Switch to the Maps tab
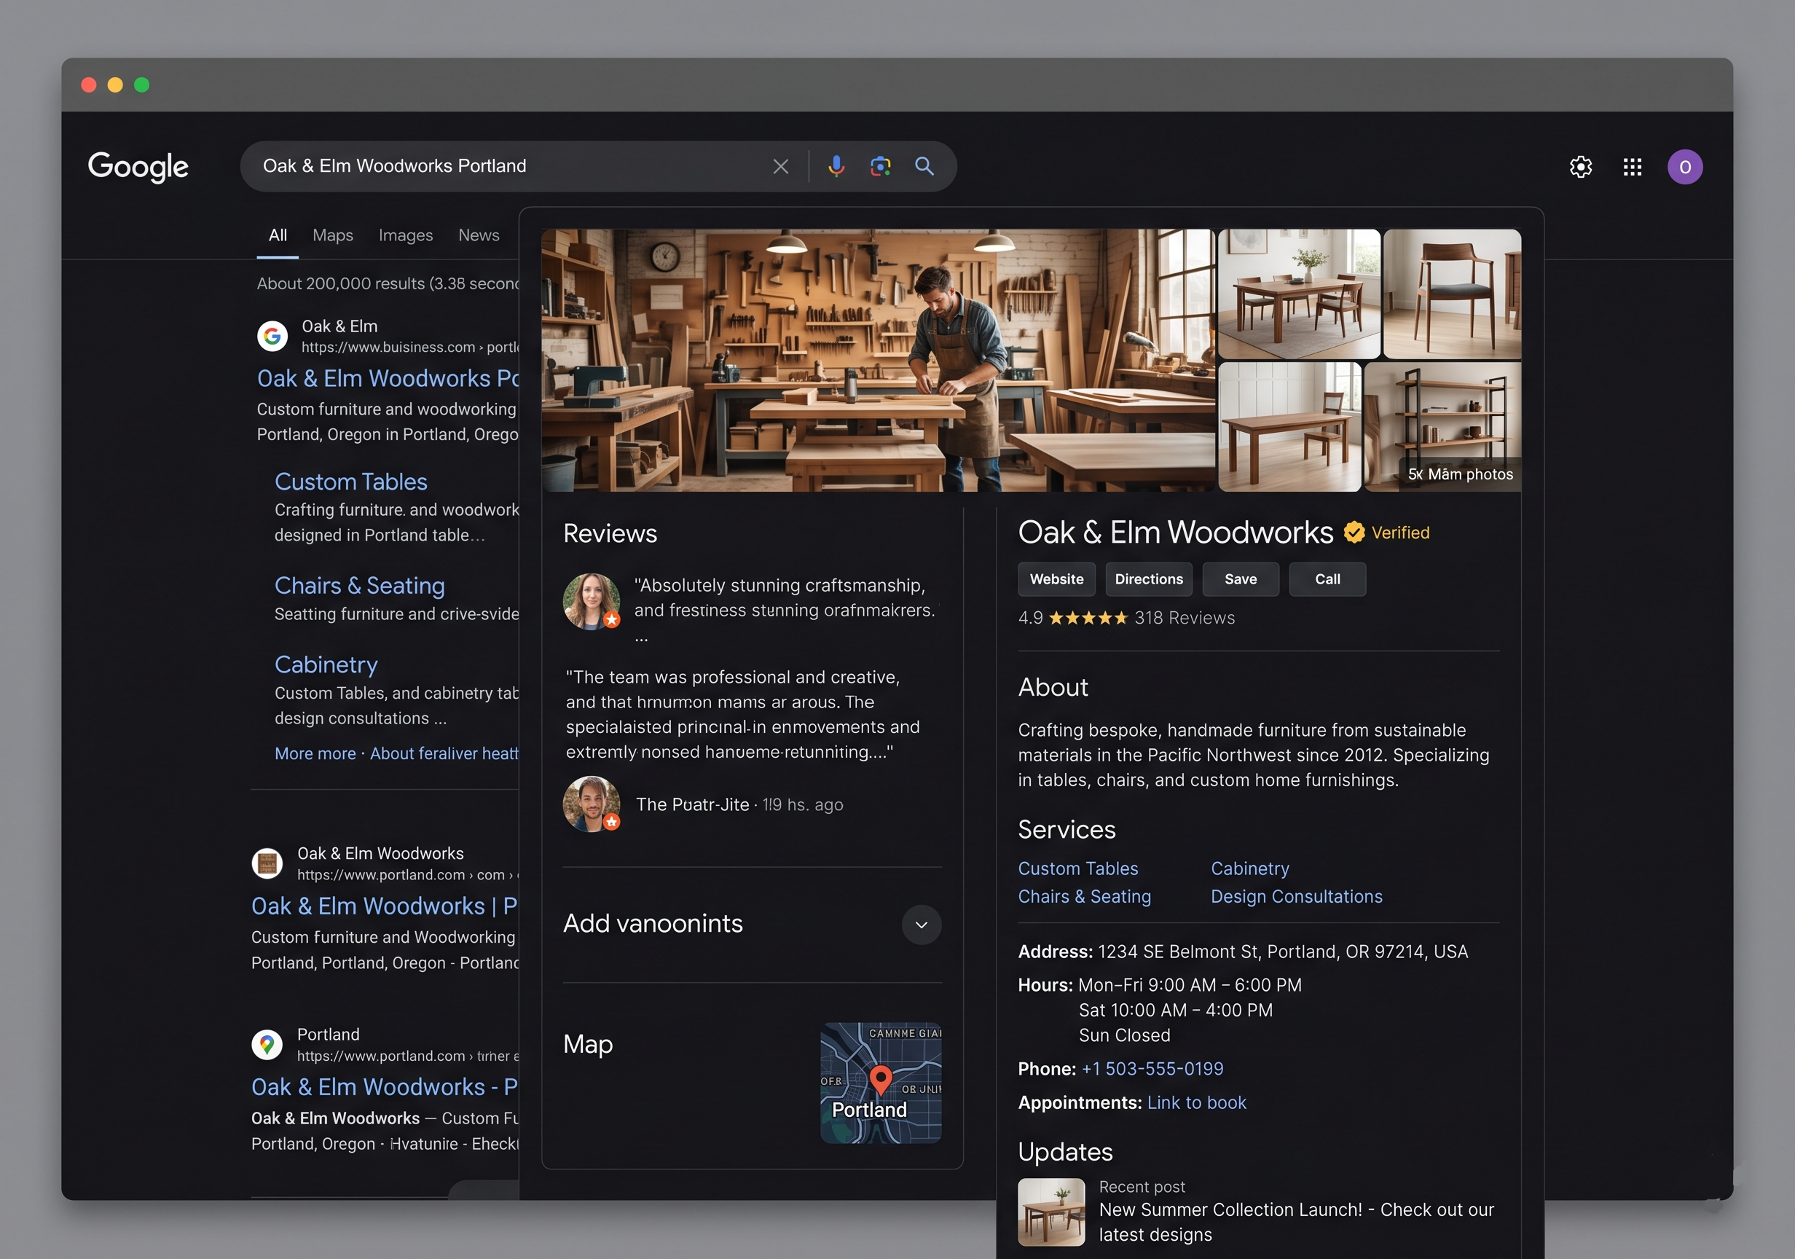The height and width of the screenshot is (1259, 1795). pos(333,235)
